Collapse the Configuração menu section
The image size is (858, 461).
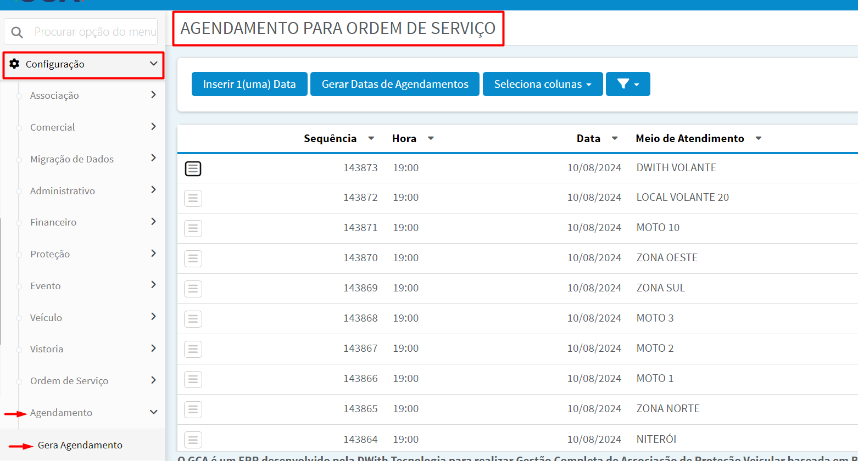pyautogui.click(x=153, y=64)
